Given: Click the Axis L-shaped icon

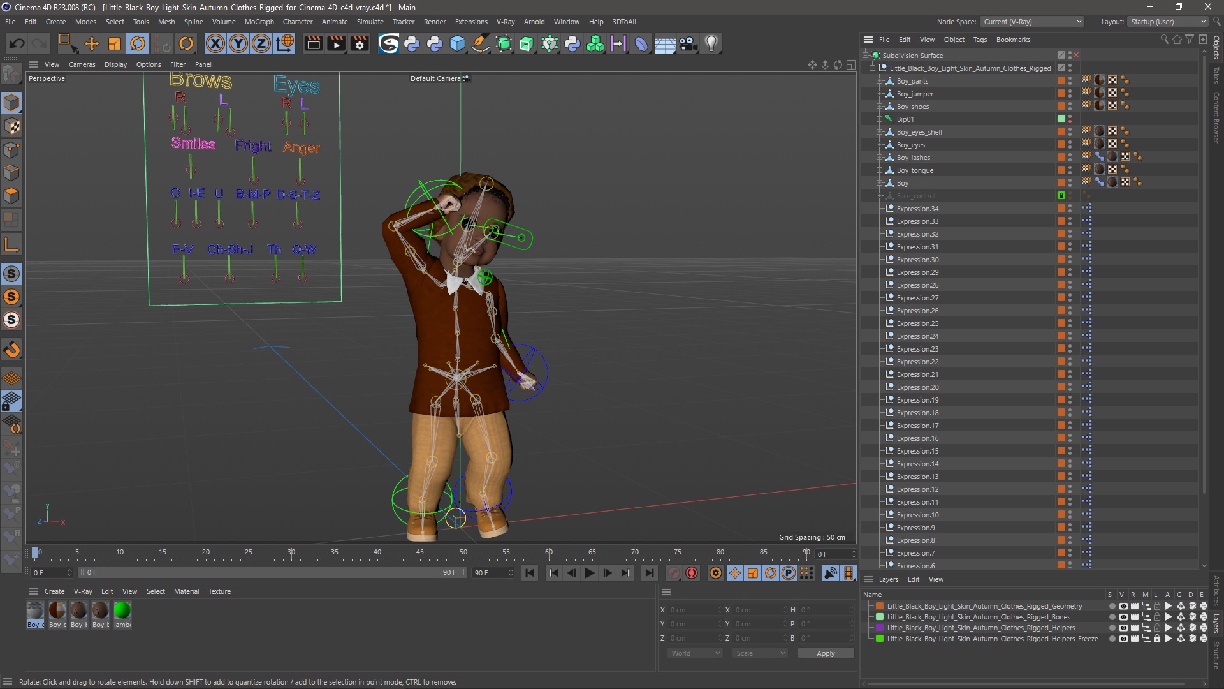Looking at the screenshot, I should click(x=11, y=244).
